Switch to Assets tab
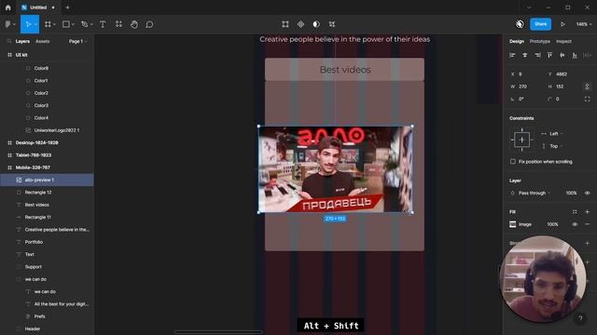 coord(42,41)
